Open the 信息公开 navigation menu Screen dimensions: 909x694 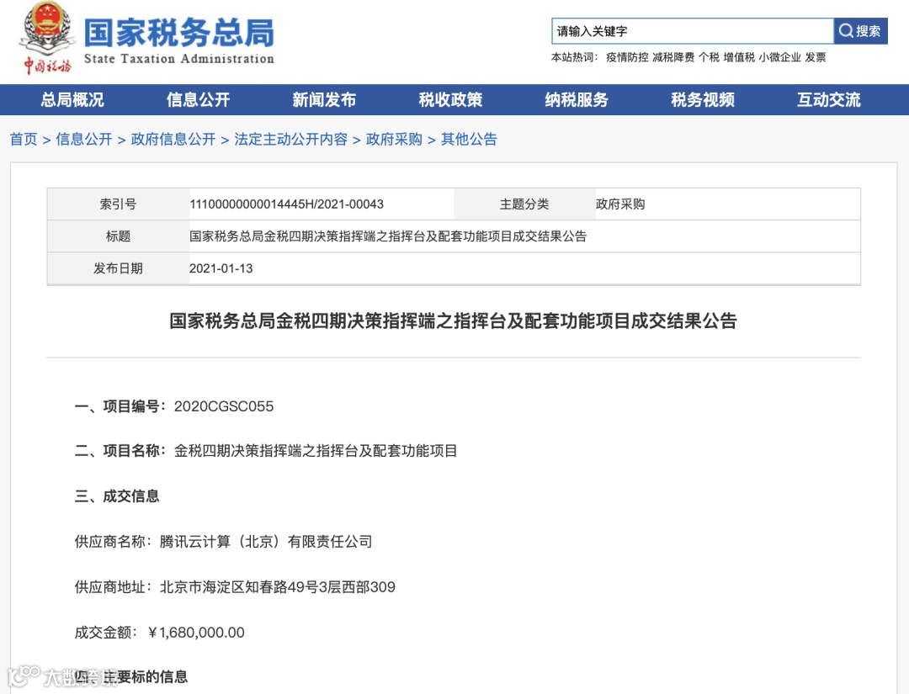coord(199,99)
